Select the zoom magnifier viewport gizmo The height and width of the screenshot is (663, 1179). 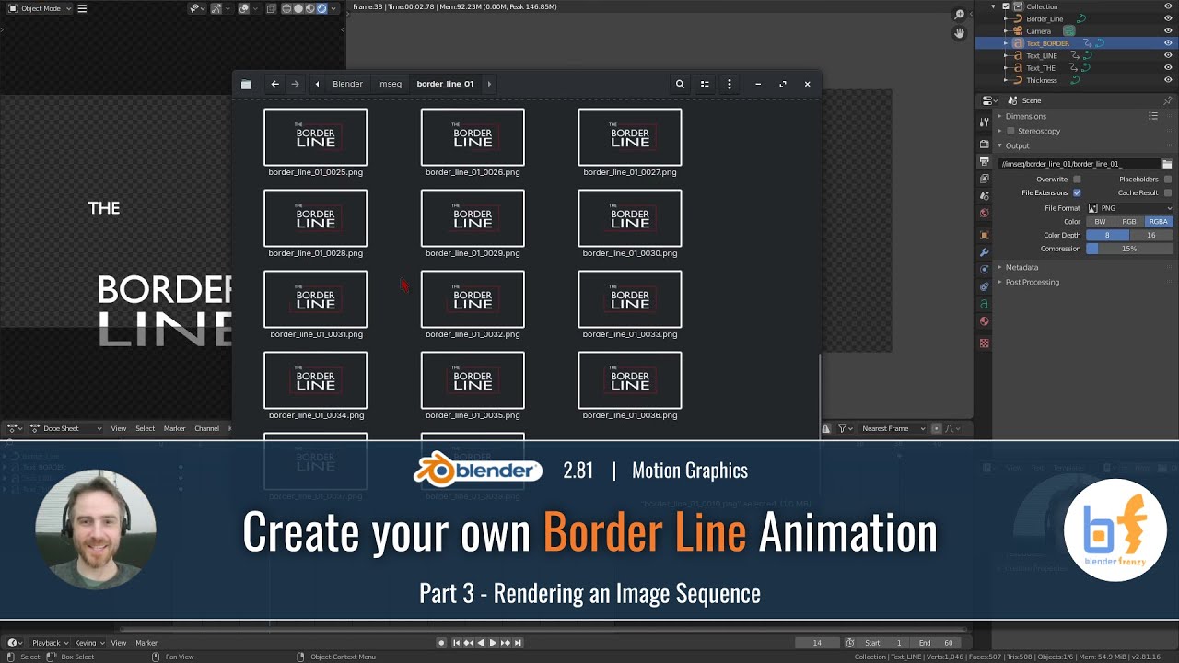point(959,15)
